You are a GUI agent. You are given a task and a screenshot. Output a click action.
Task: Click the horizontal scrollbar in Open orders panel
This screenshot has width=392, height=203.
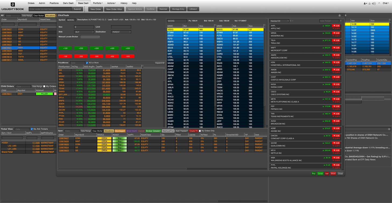pyautogui.click(x=122, y=169)
